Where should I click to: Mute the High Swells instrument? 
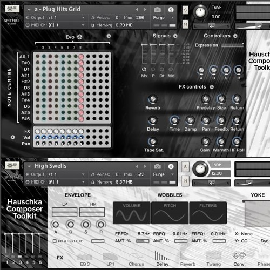(185, 181)
